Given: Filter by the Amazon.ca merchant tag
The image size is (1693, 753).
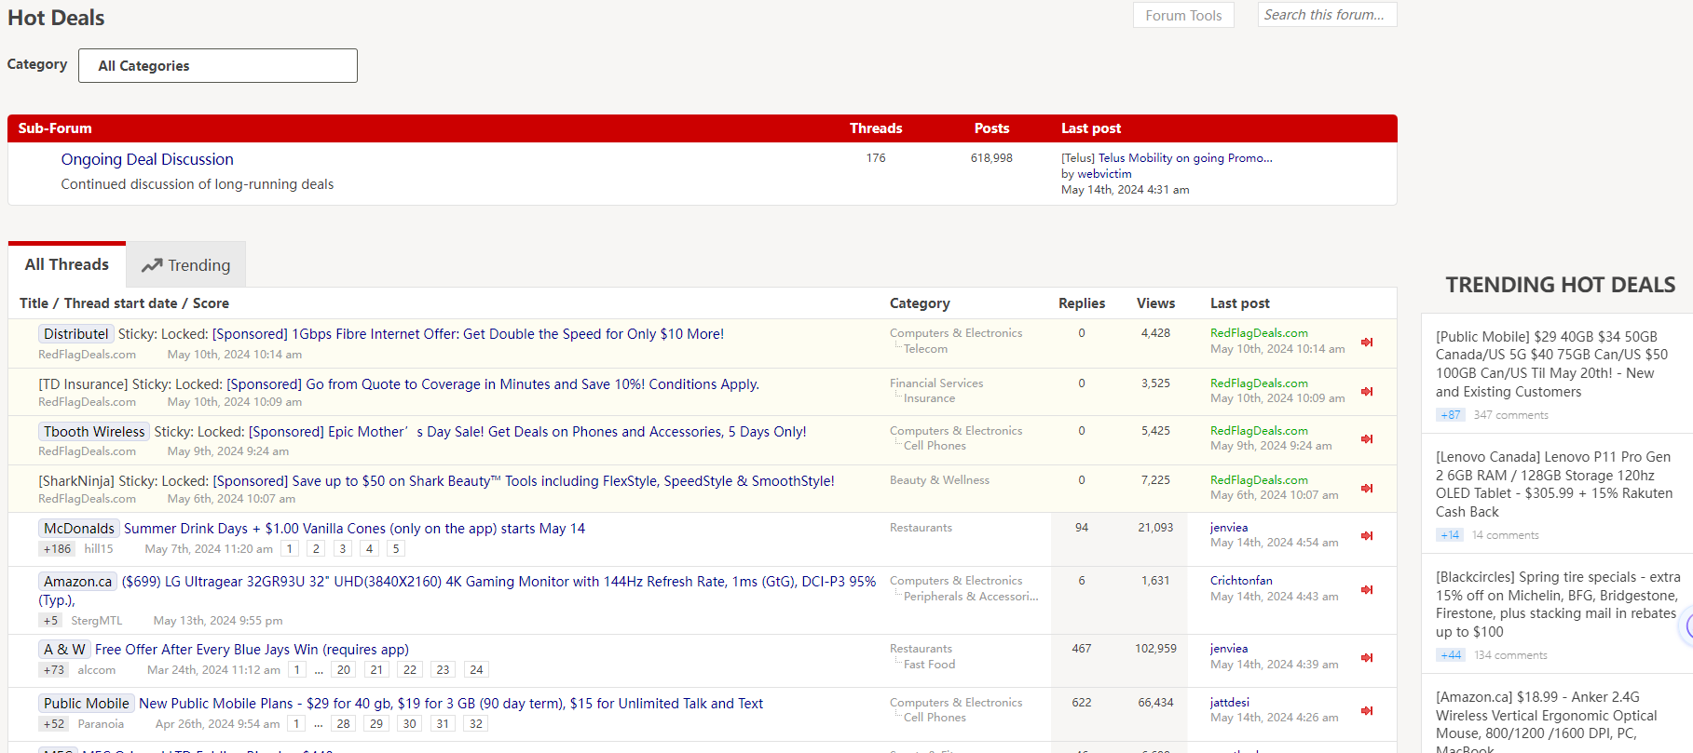Looking at the screenshot, I should tap(78, 582).
